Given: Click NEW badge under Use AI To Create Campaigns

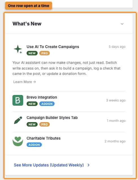Looking at the screenshot, I should [x=32, y=53].
